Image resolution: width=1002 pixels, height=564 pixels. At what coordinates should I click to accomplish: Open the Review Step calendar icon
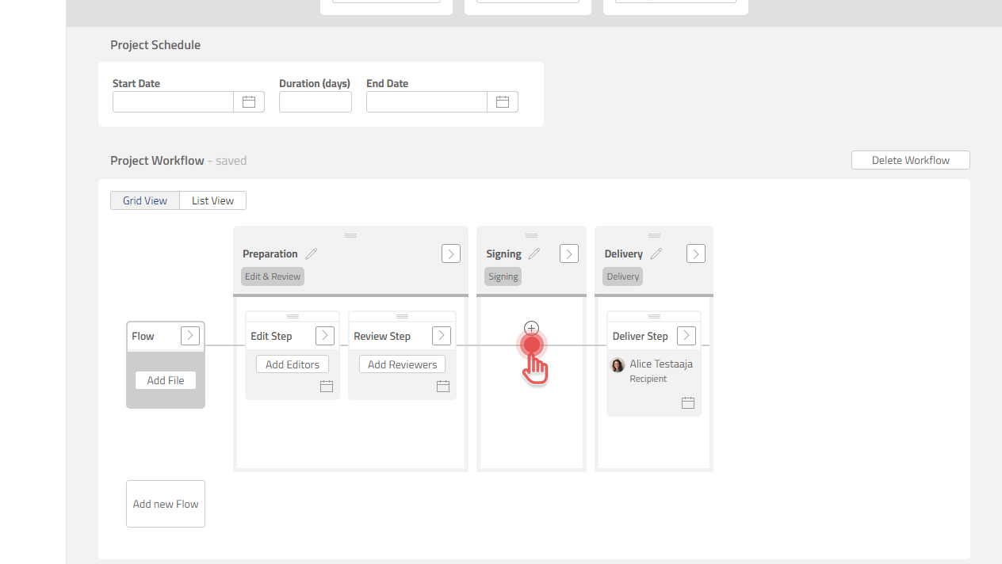point(443,387)
